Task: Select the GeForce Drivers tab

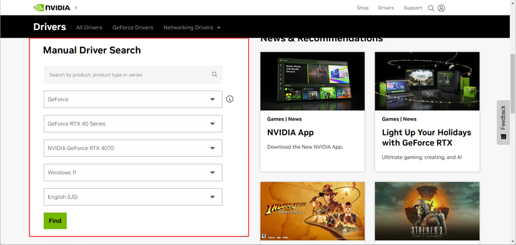Action: pyautogui.click(x=133, y=27)
